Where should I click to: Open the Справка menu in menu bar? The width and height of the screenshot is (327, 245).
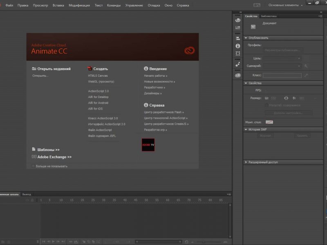(x=183, y=5)
